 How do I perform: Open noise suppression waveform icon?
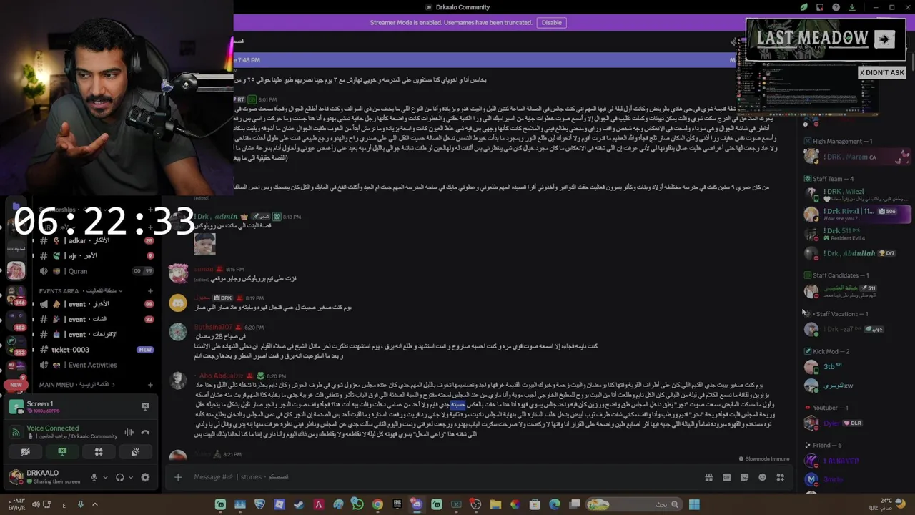129,432
